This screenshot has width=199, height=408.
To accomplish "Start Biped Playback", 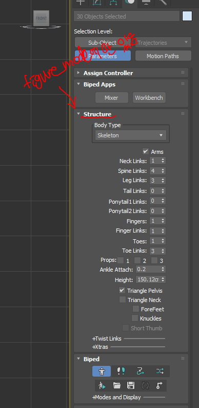I will [x=102, y=386].
